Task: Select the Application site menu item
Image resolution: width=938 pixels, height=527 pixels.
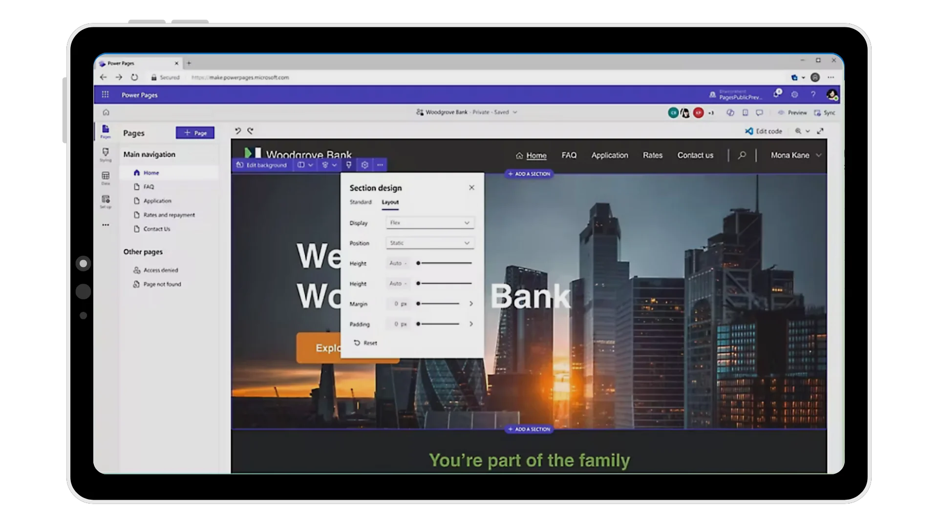Action: [x=610, y=155]
